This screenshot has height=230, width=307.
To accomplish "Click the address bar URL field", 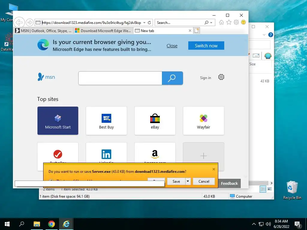I will click(91, 23).
